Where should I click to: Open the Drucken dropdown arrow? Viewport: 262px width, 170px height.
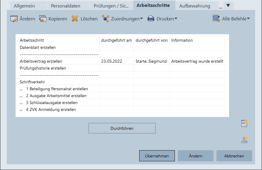176,19
